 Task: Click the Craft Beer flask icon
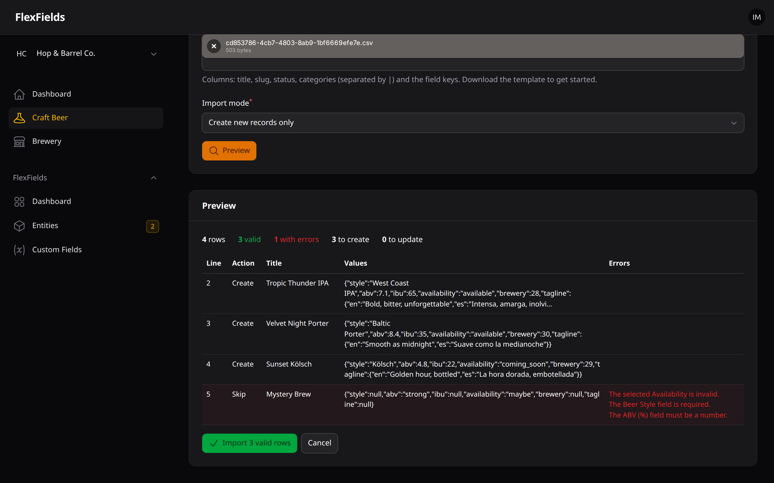[x=19, y=118]
